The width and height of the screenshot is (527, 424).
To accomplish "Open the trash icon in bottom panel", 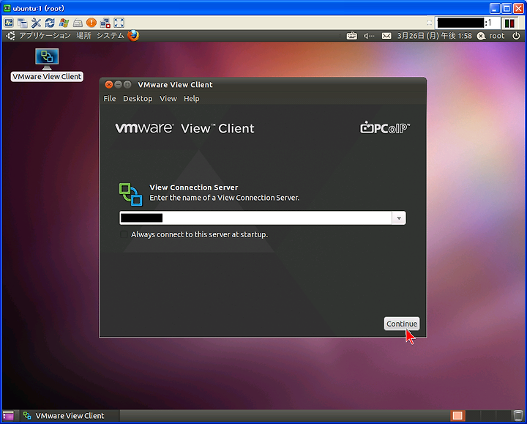I will (518, 416).
